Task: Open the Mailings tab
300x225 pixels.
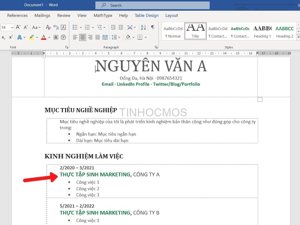Action: pos(42,16)
